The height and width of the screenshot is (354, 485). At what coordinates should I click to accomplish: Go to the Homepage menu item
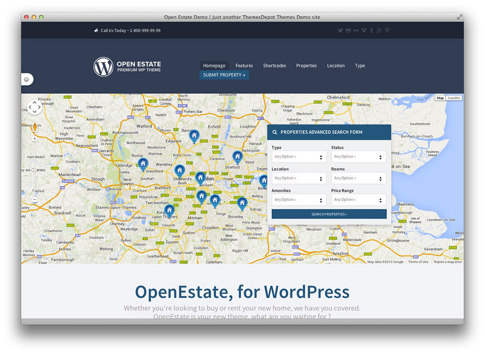[214, 65]
